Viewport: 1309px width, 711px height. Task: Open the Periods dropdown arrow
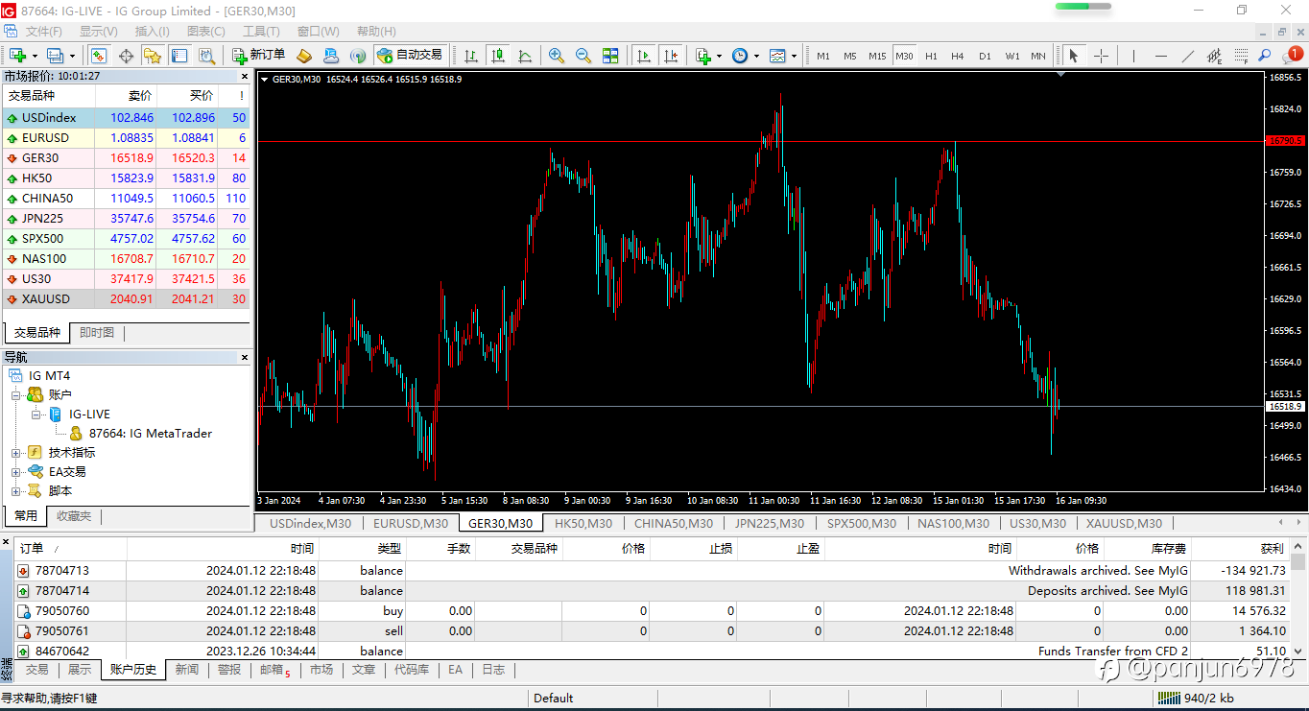click(x=756, y=56)
